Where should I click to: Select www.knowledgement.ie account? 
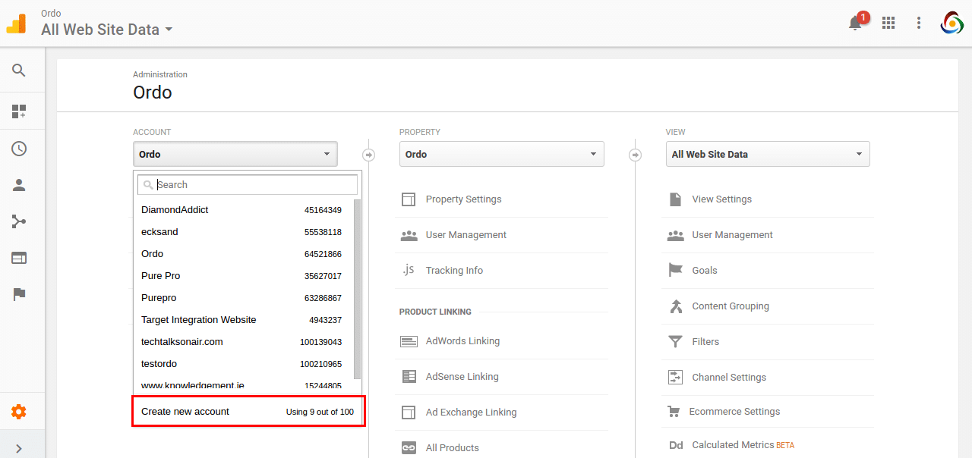coord(244,385)
